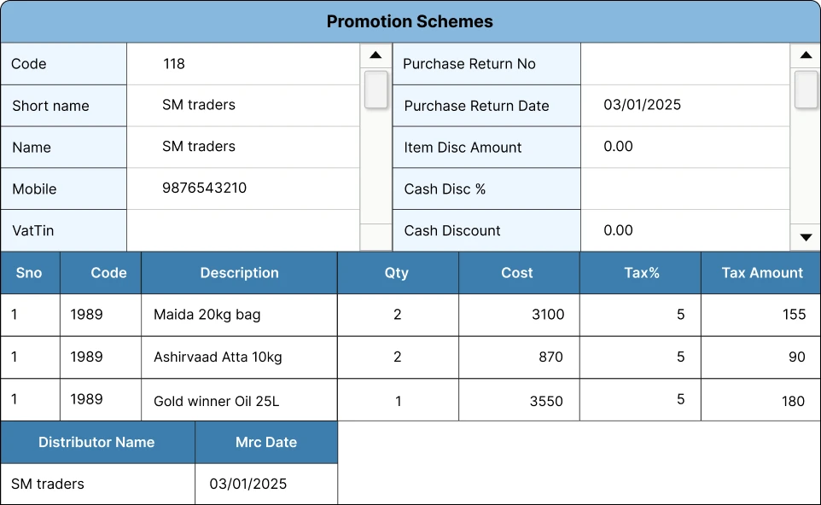
Task: Click the Gold winner Oil 25L cost 3550
Action: pos(518,400)
